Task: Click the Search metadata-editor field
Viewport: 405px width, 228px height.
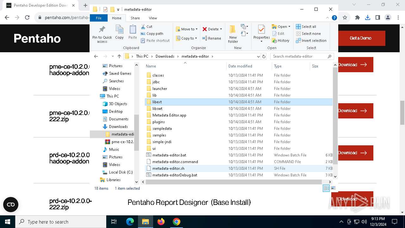Action: click(x=302, y=56)
